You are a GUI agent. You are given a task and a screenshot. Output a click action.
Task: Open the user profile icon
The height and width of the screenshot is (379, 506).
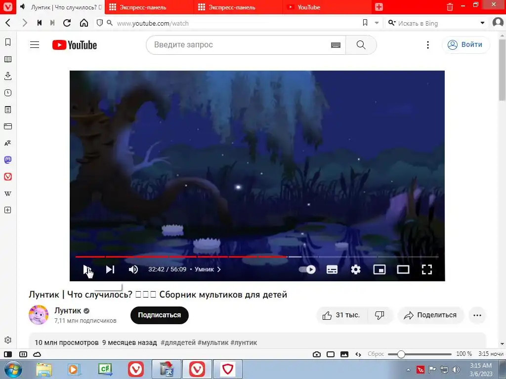click(498, 23)
